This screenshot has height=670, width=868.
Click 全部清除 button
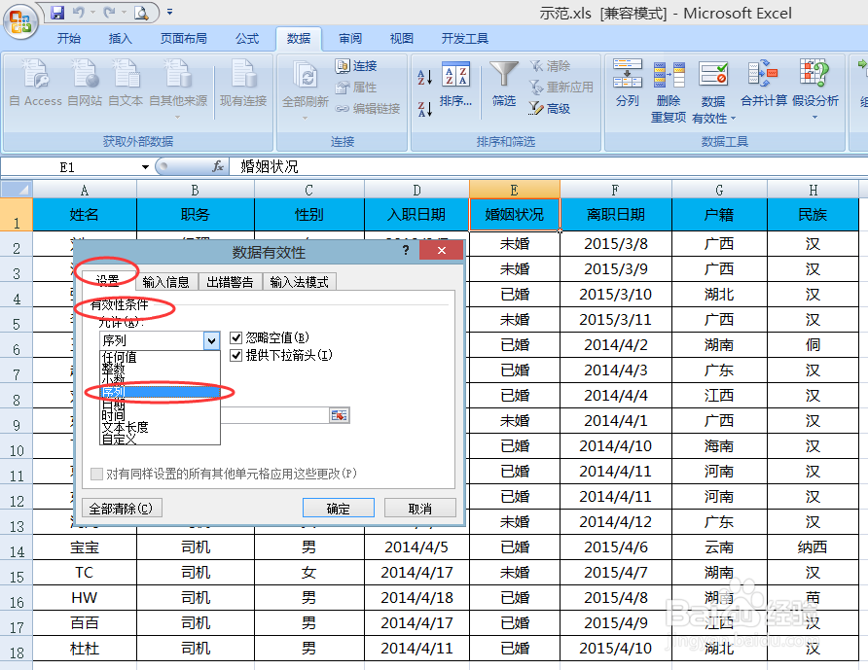(122, 508)
